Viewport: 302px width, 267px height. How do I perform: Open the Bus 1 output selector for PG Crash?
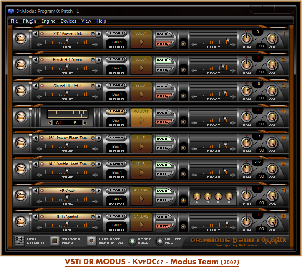(x=117, y=199)
